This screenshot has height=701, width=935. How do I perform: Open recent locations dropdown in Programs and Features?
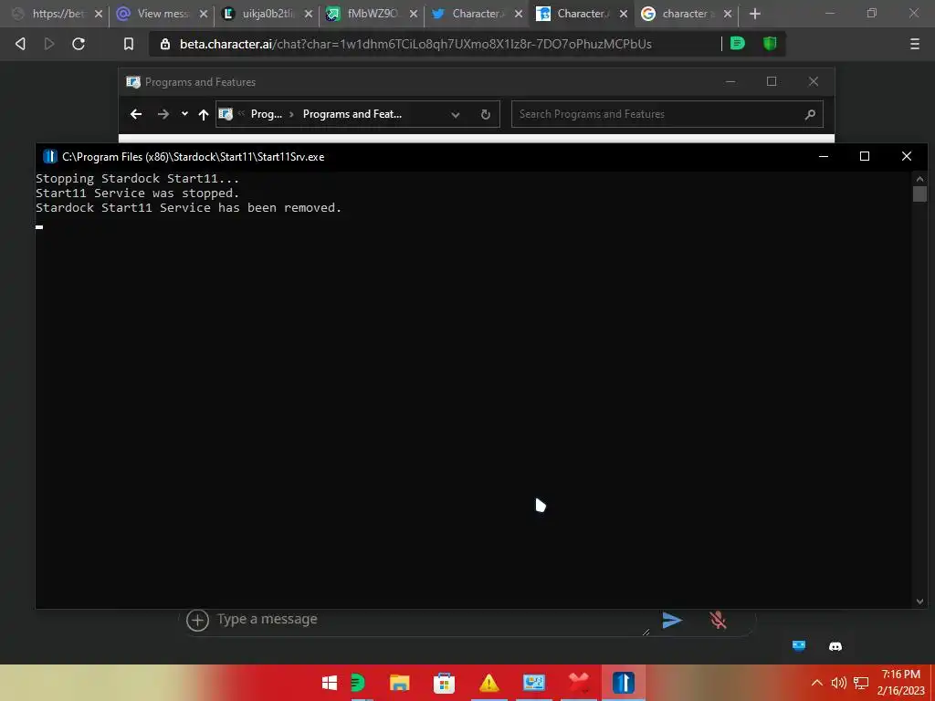coord(184,114)
